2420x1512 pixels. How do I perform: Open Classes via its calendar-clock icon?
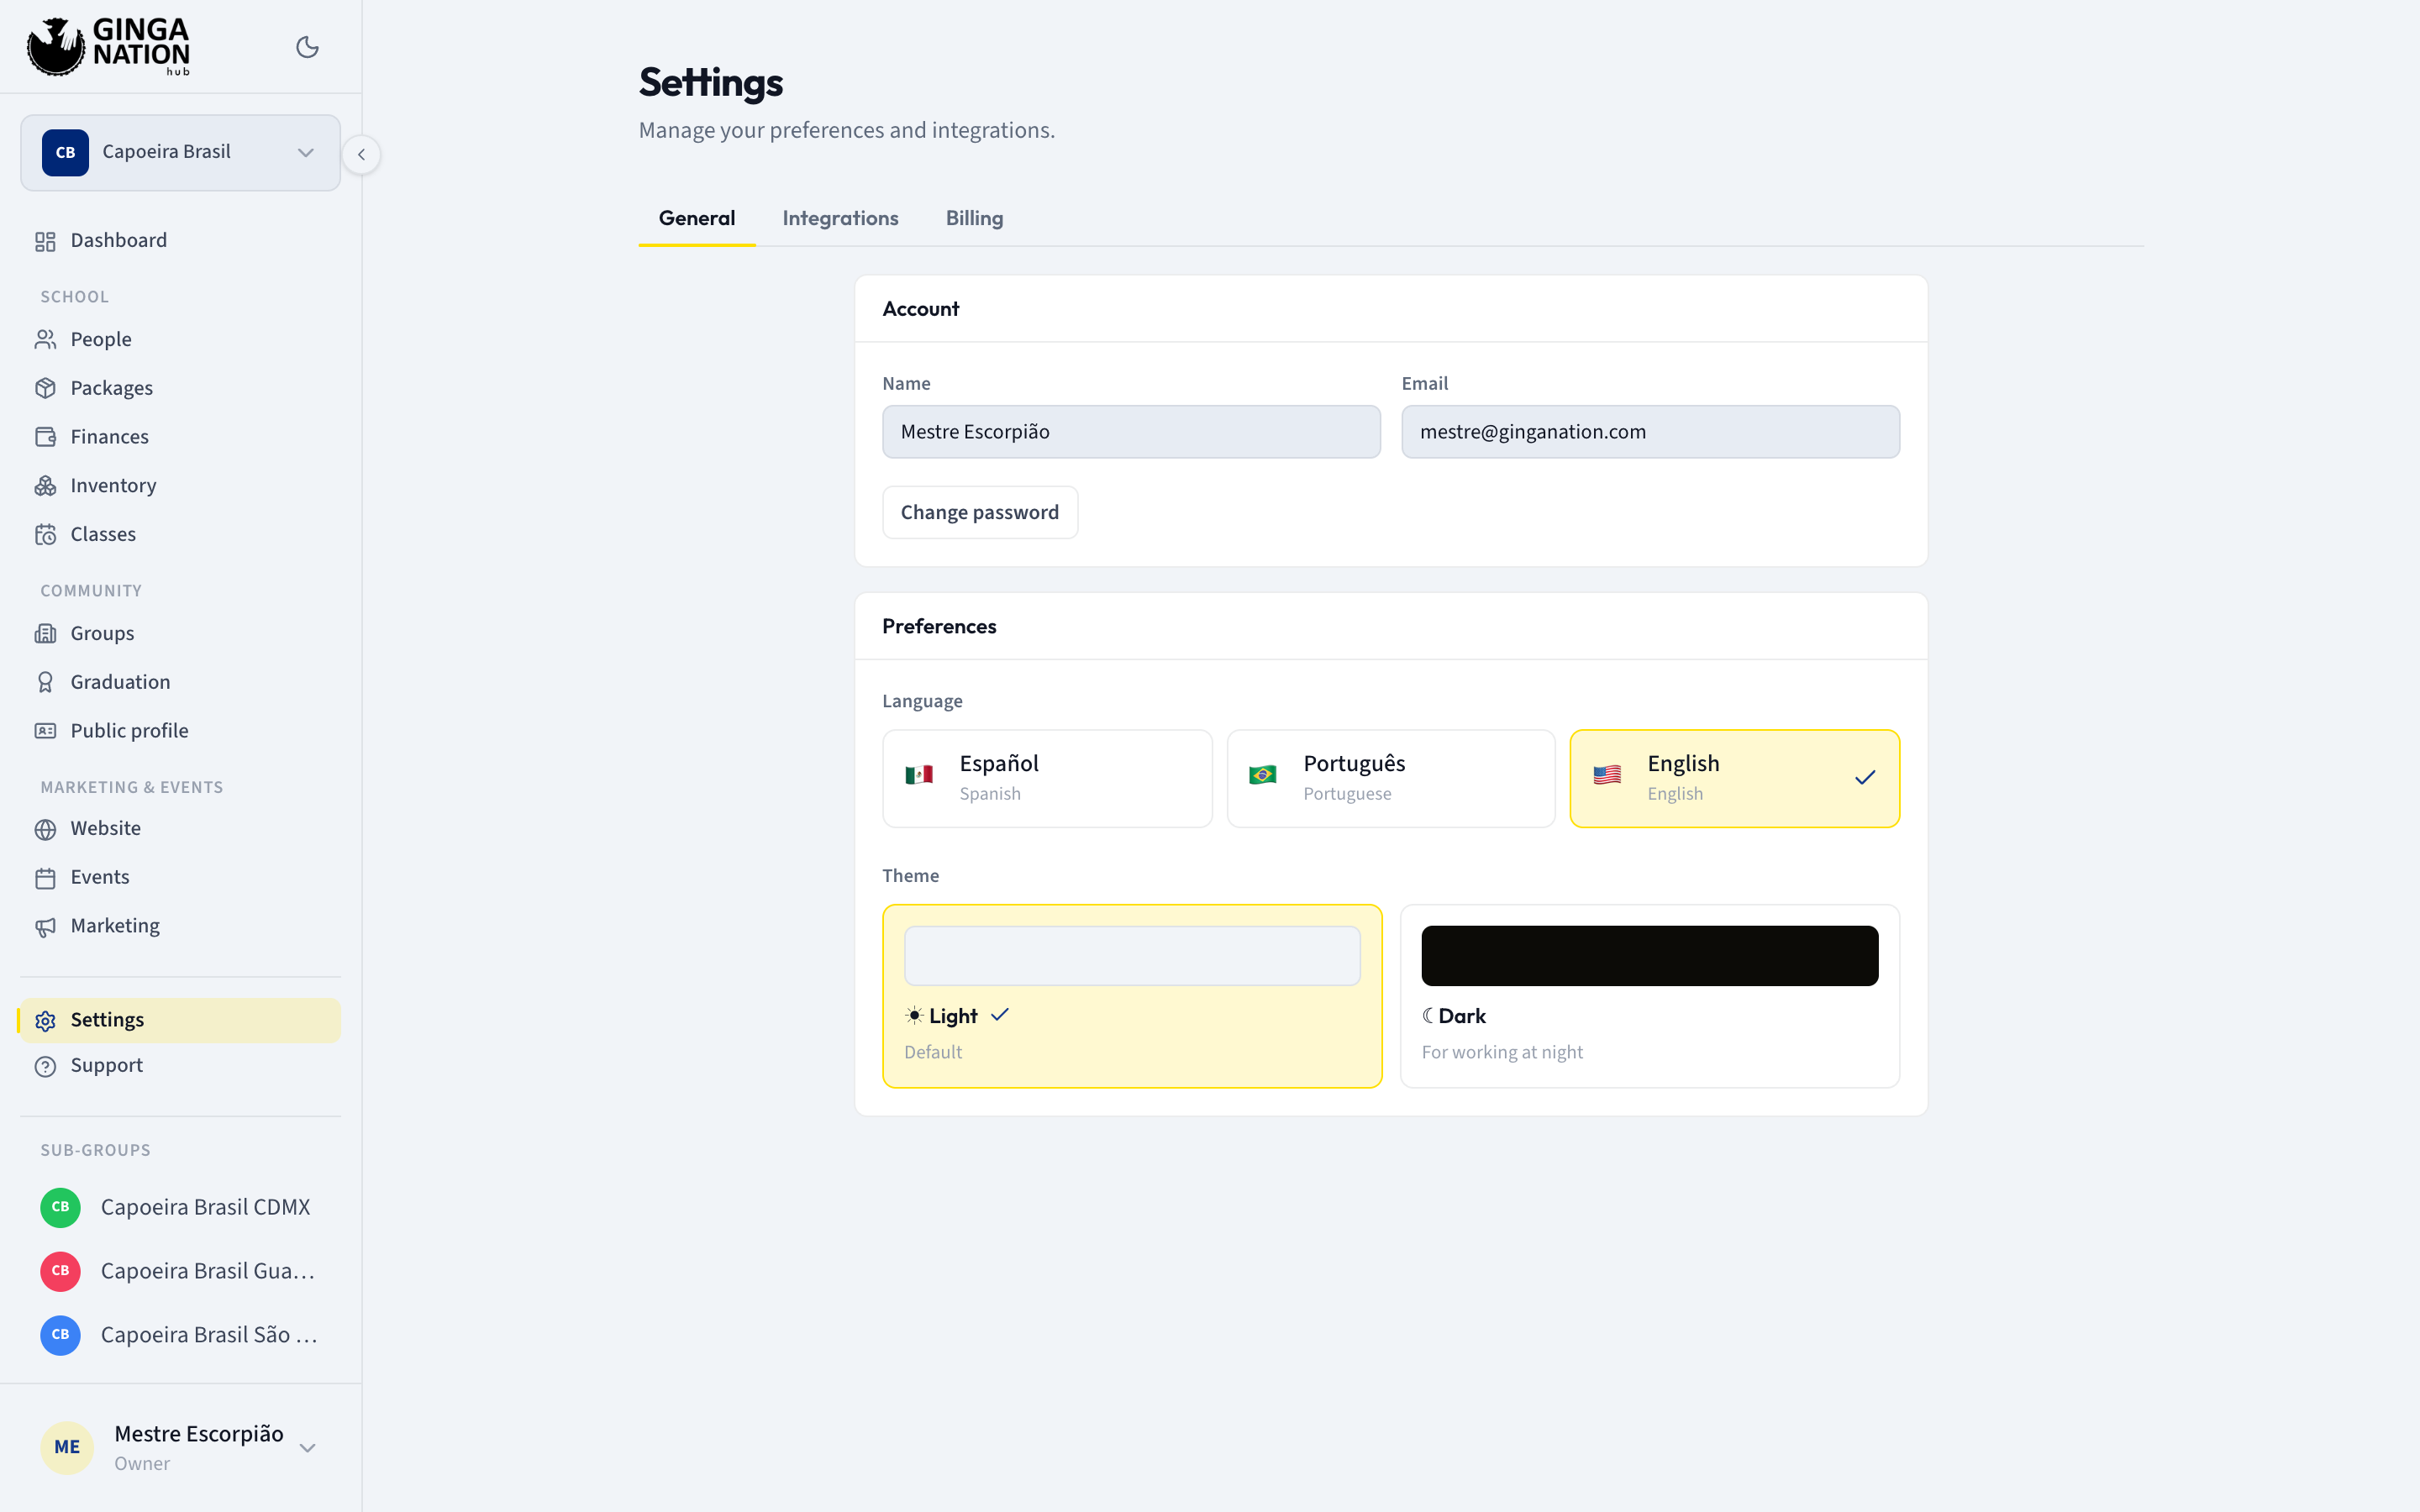[45, 535]
